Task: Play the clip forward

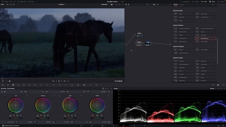Action: coord(62,81)
